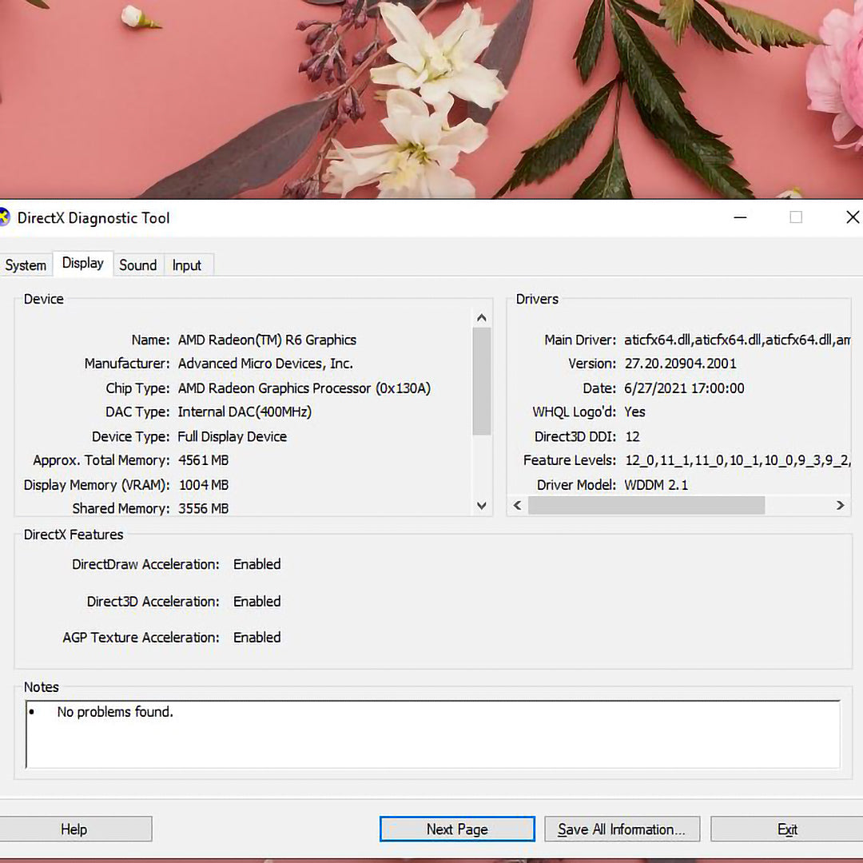Click Save All Information button
863x863 pixels.
[x=622, y=829]
